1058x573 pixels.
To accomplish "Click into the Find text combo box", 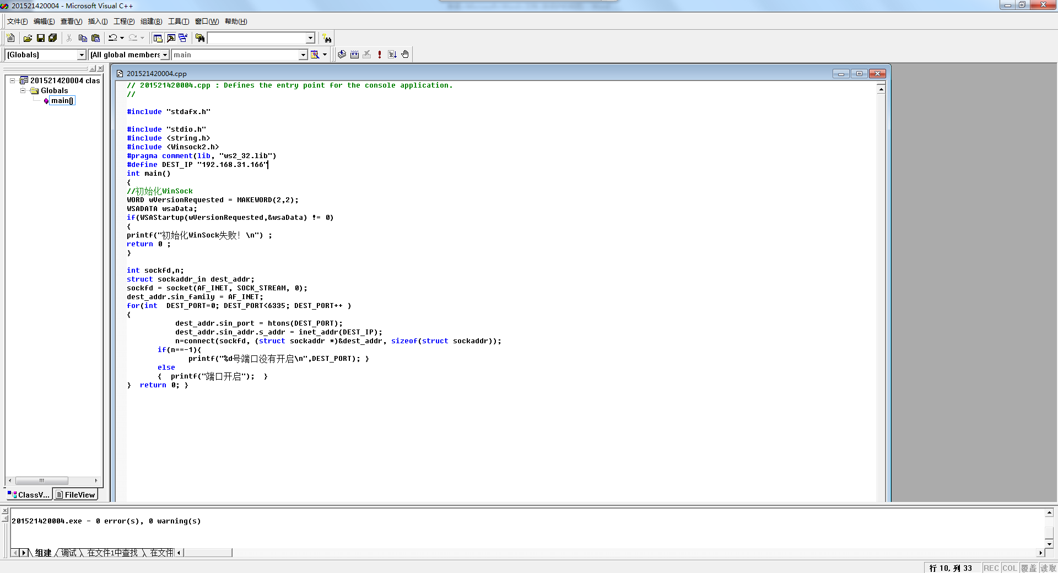I will (257, 38).
